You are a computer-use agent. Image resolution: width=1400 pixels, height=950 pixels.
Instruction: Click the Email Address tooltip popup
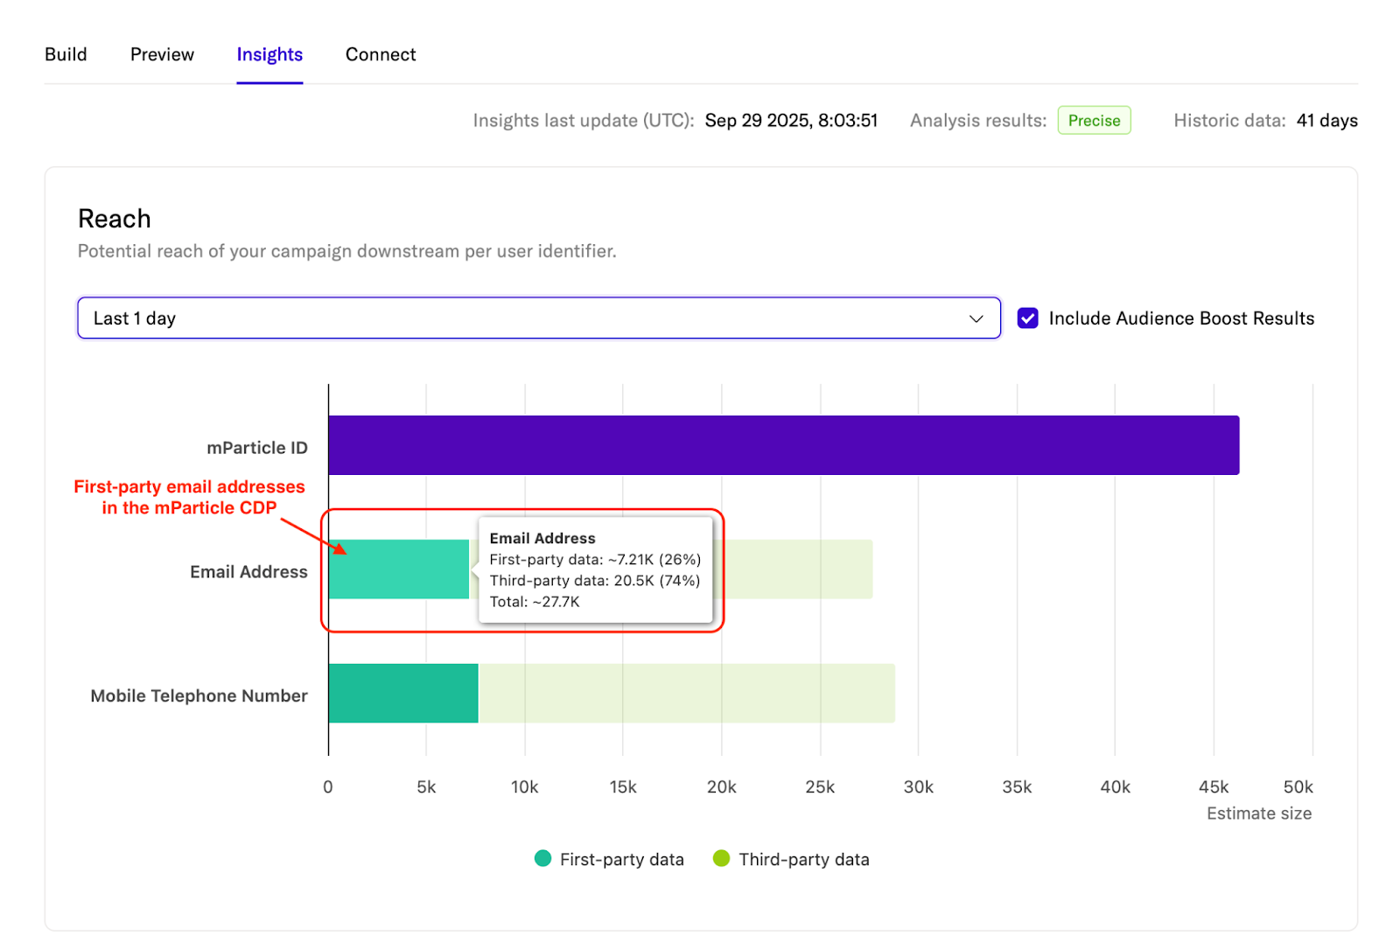595,570
